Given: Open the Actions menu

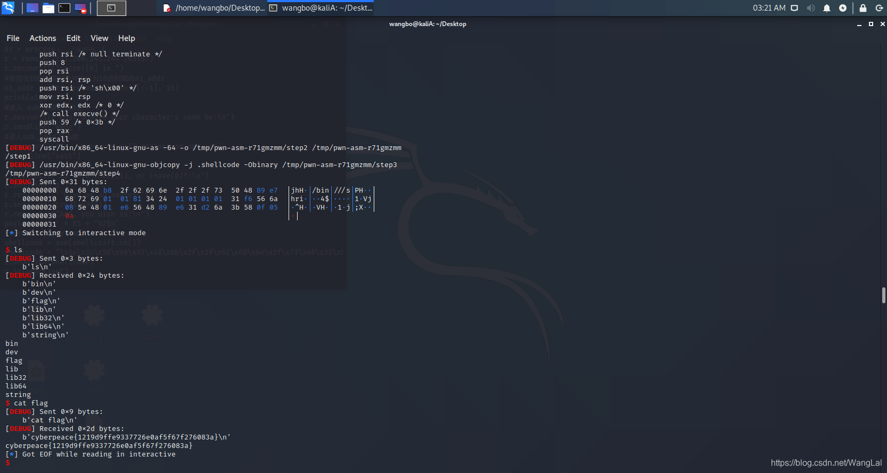Looking at the screenshot, I should (43, 38).
